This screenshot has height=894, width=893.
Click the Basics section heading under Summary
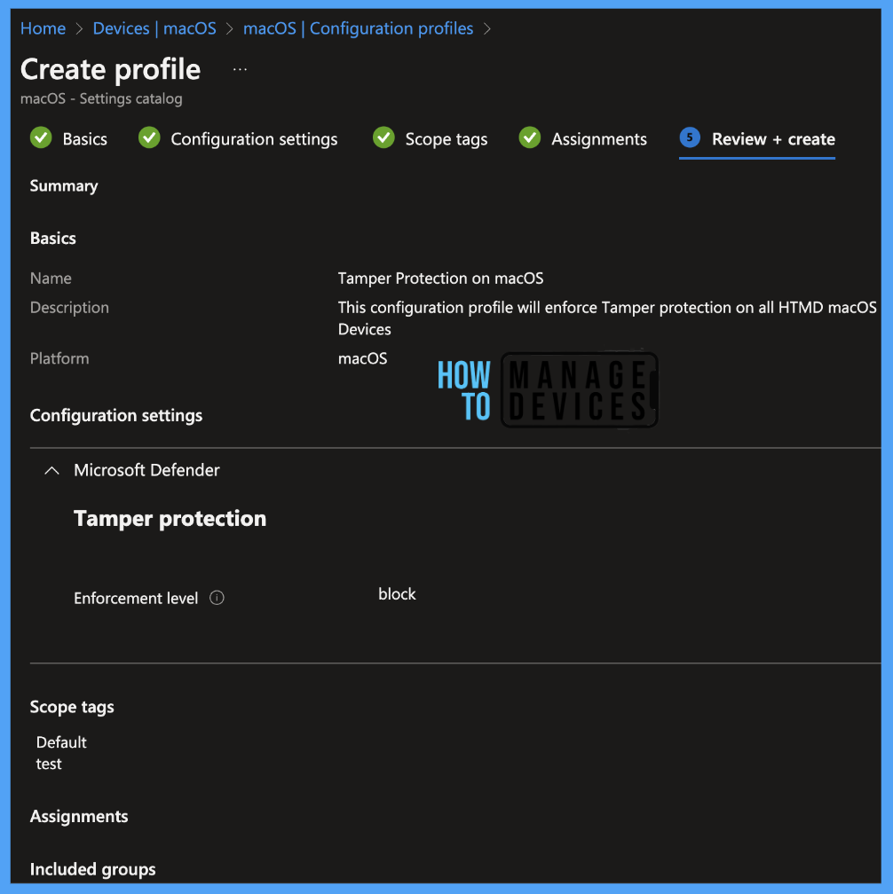[53, 239]
